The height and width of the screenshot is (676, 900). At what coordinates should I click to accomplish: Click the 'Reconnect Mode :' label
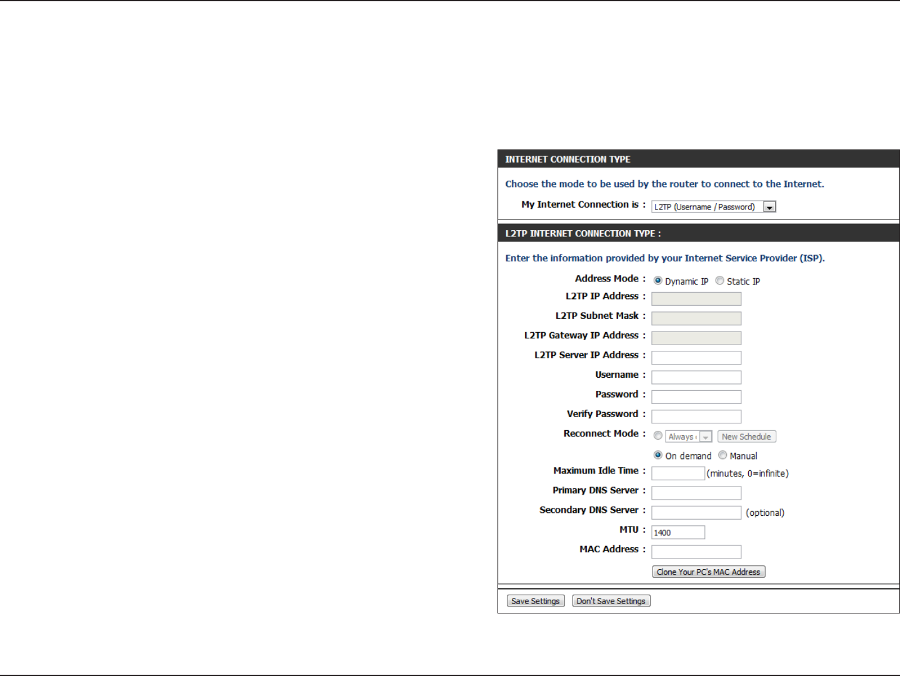pos(604,433)
